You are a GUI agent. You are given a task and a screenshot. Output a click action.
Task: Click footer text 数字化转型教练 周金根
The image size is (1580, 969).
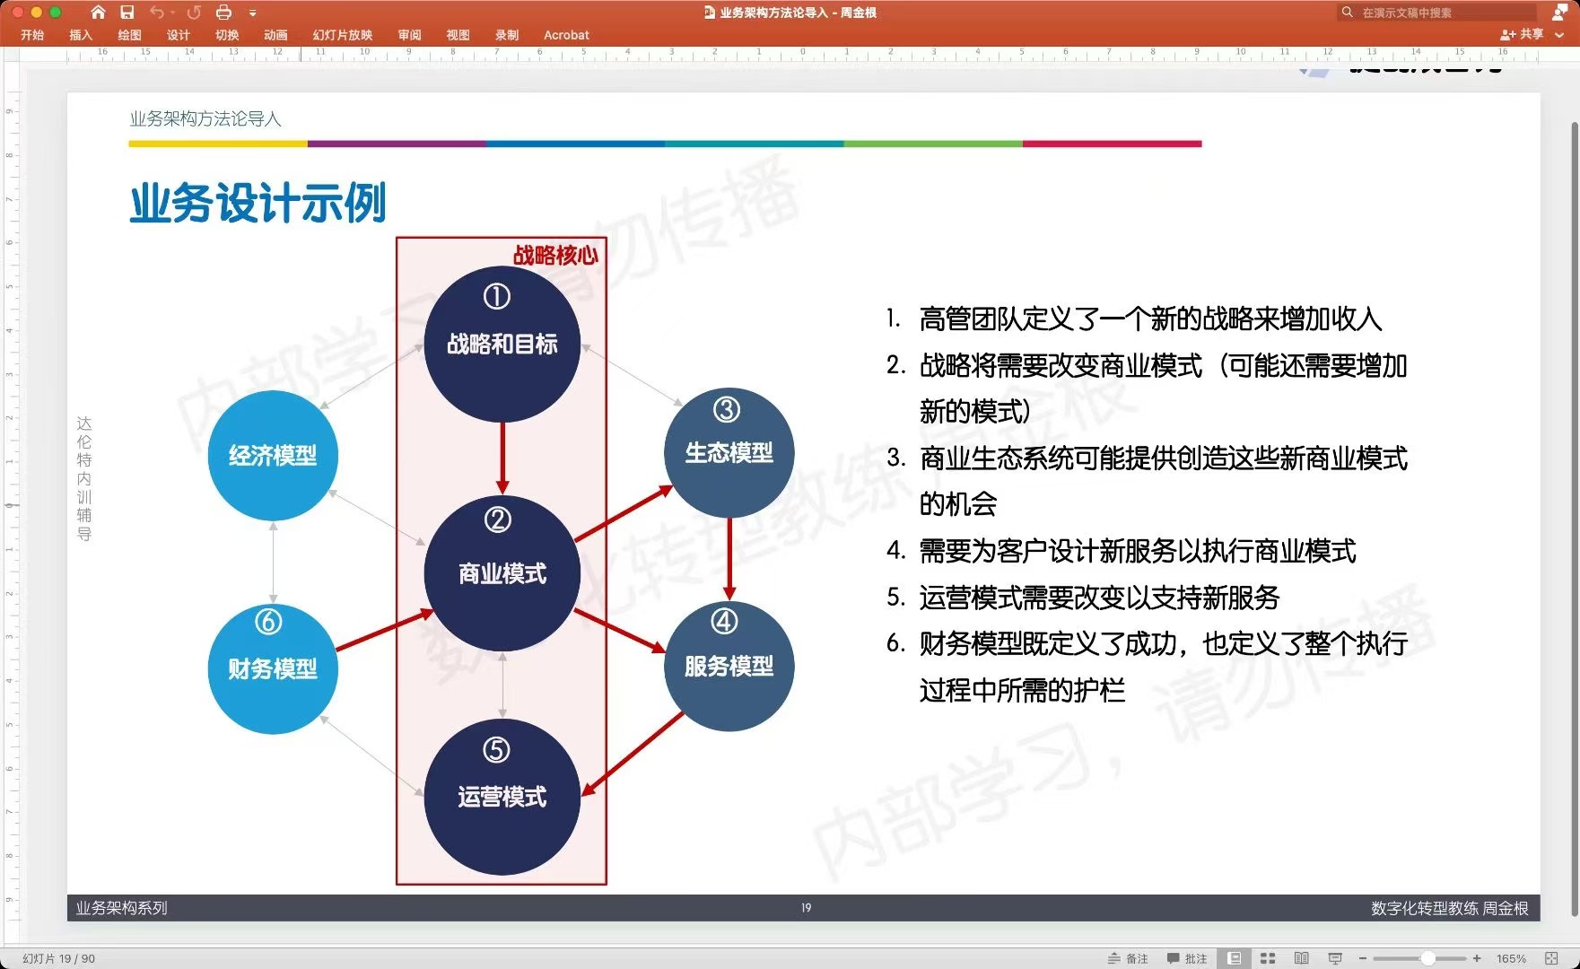(x=1449, y=908)
